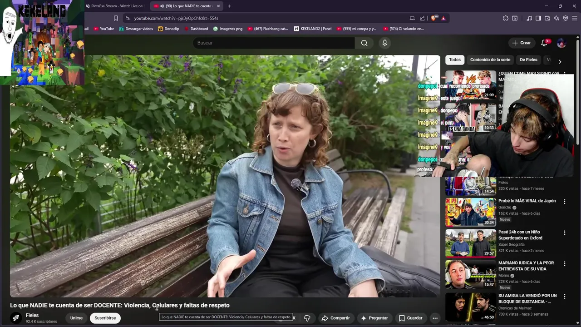
Task: Activate voice search microphone icon
Action: pyautogui.click(x=385, y=43)
